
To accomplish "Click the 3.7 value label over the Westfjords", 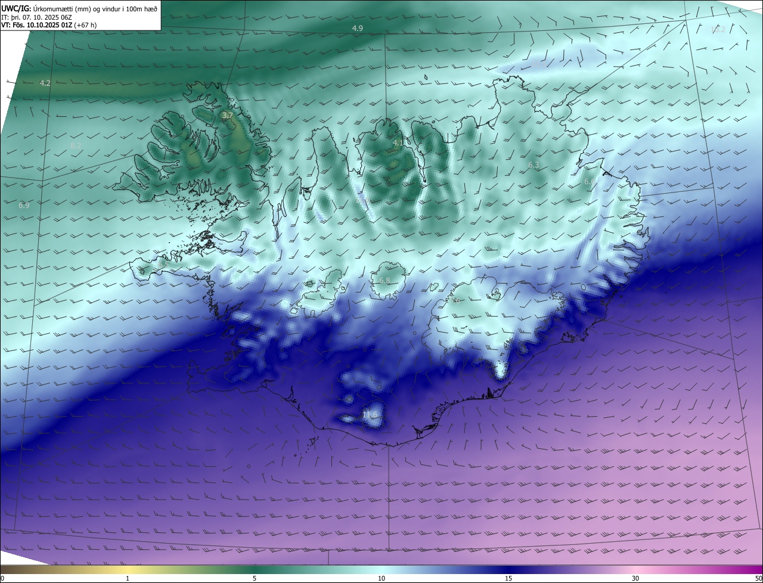I will click(227, 115).
